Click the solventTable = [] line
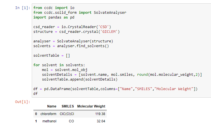The width and height of the screenshot is (211, 126). click(51, 56)
